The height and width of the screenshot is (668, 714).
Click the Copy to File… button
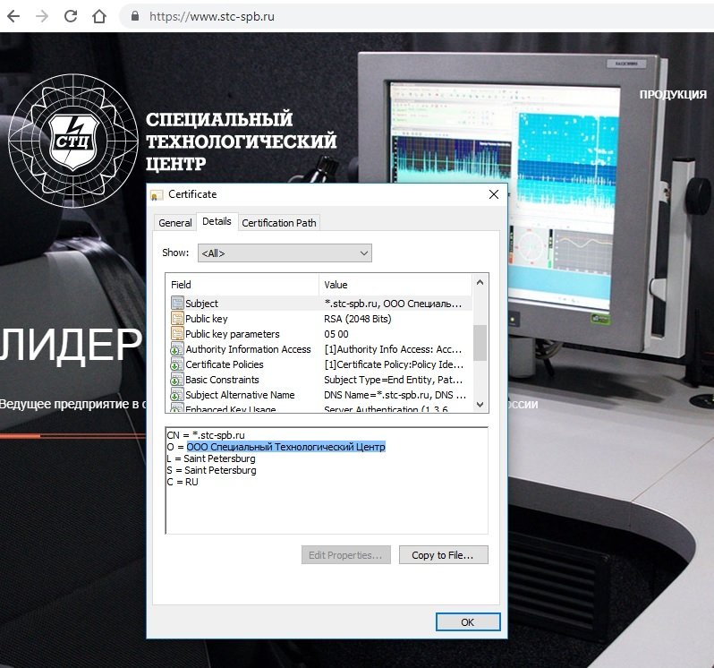[x=443, y=555]
